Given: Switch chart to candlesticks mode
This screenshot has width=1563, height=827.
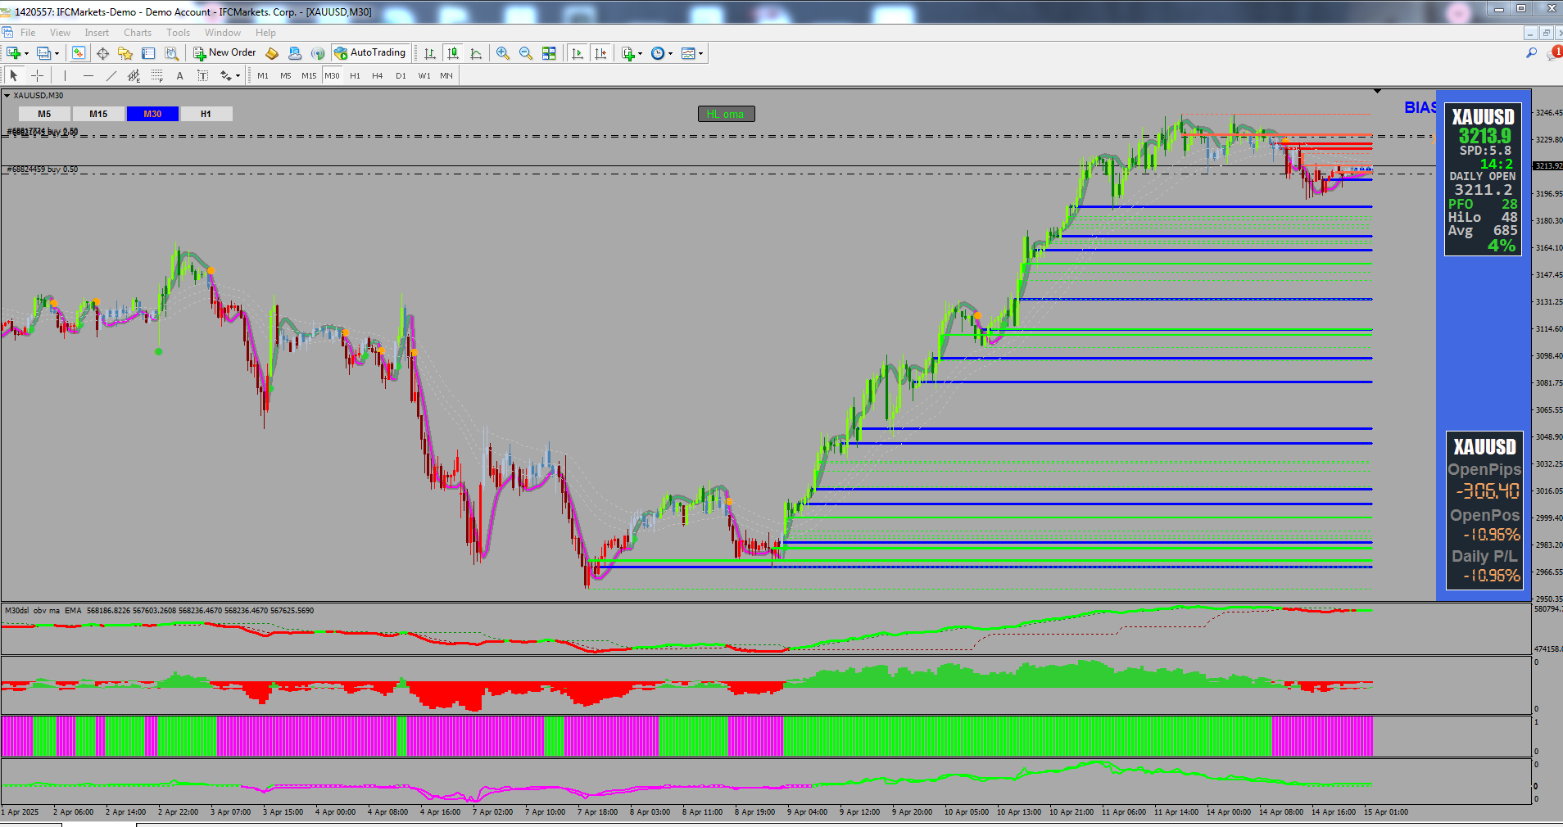Looking at the screenshot, I should (x=453, y=53).
